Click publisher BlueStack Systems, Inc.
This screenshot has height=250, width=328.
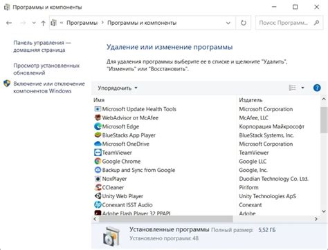click(266, 135)
